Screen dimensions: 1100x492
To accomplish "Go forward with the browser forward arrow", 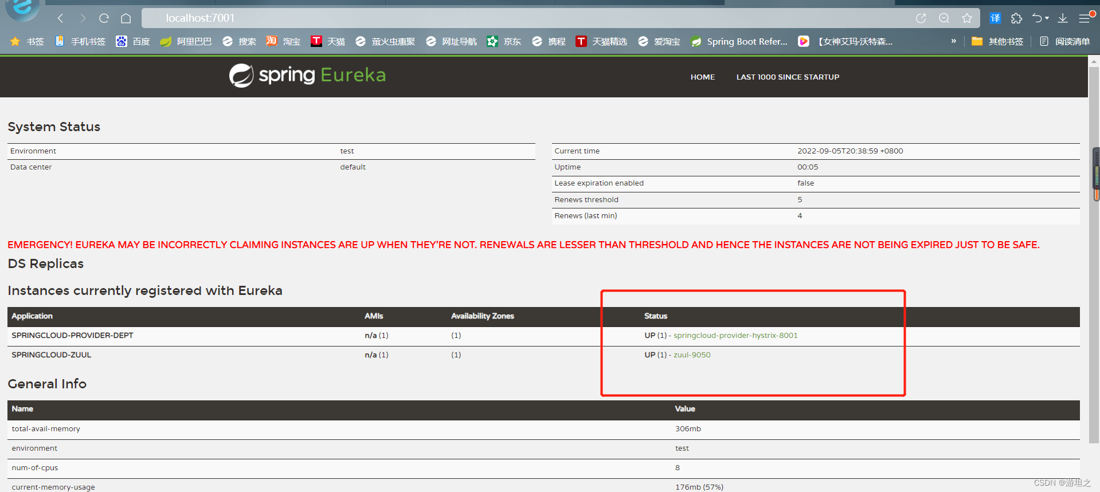I will (83, 18).
